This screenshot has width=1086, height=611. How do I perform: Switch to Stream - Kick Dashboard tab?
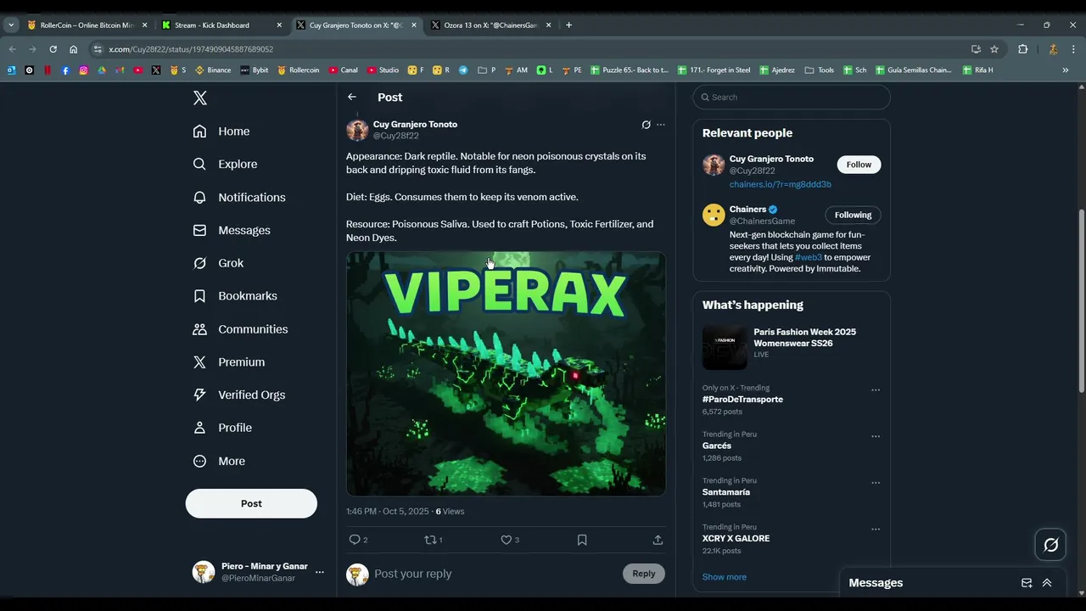[221, 25]
